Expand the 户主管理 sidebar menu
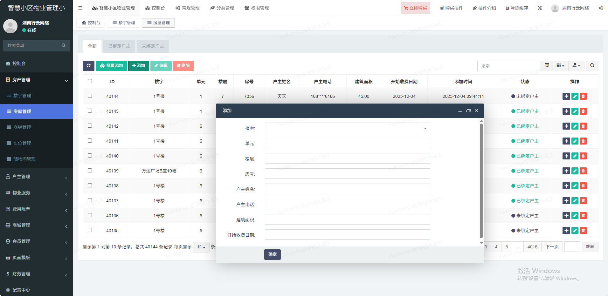This screenshot has width=608, height=296. 37,177
